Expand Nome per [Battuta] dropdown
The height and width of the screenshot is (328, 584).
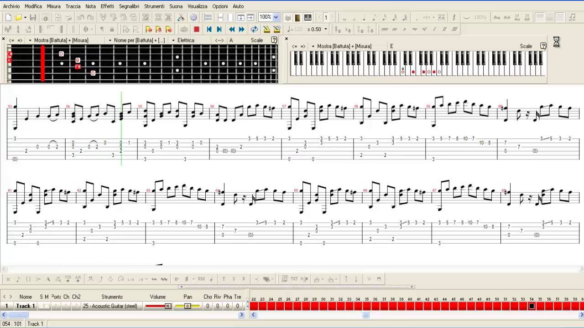coord(110,40)
